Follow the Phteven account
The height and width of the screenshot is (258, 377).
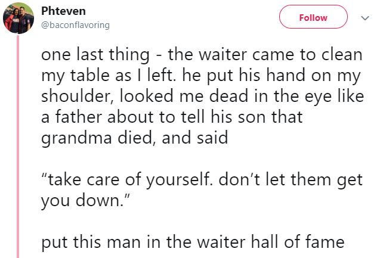(x=313, y=17)
